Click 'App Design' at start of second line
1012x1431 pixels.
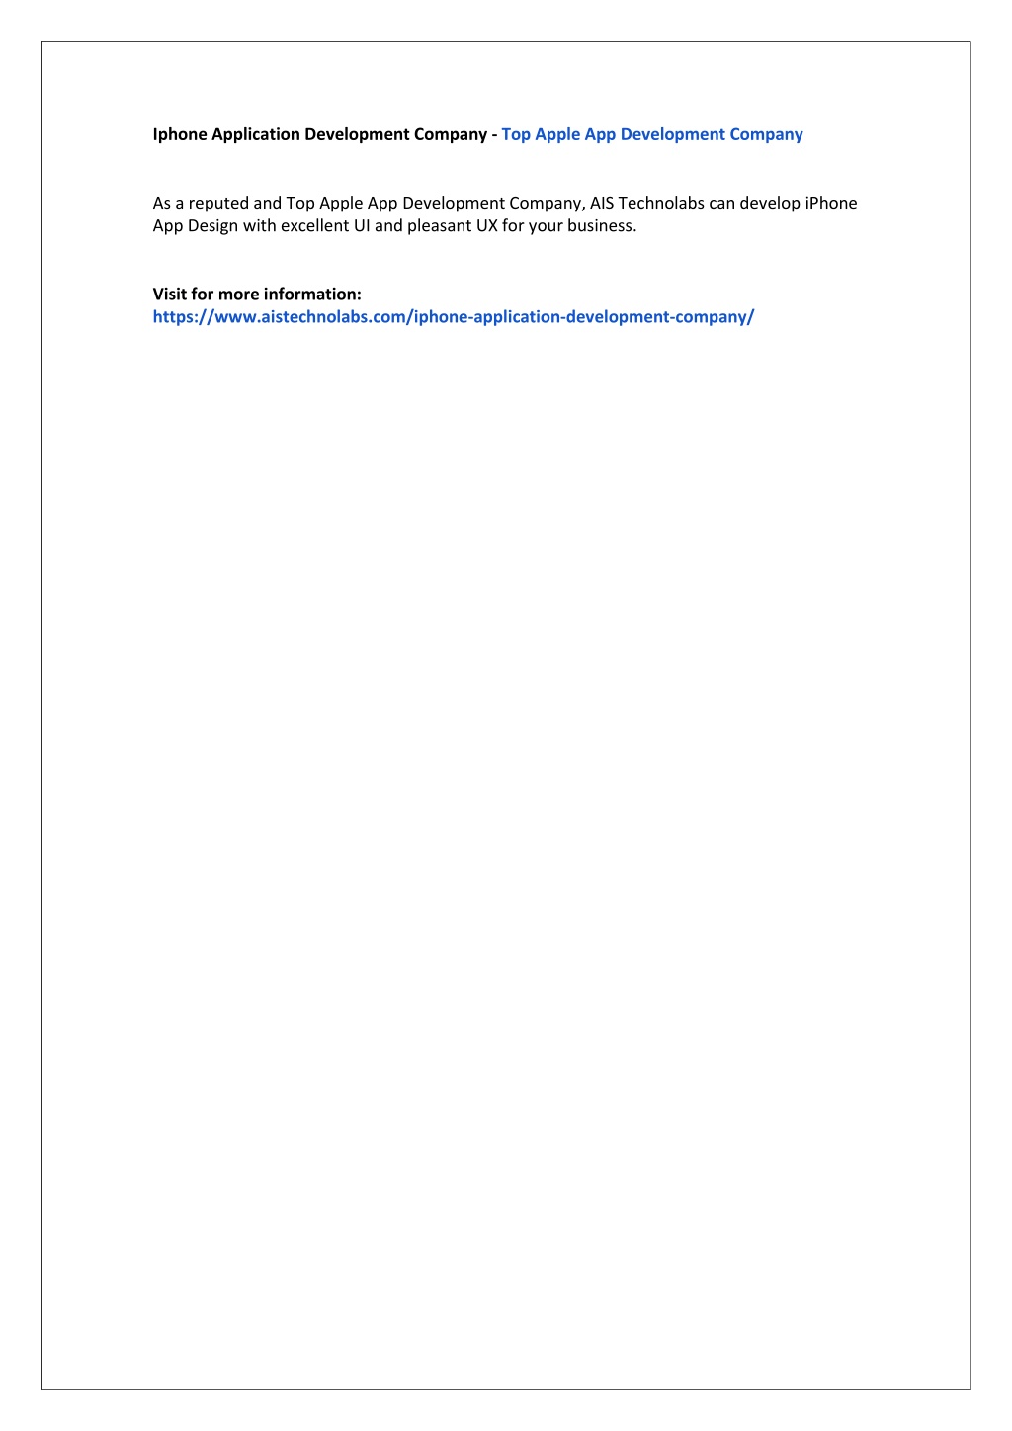click(x=196, y=226)
